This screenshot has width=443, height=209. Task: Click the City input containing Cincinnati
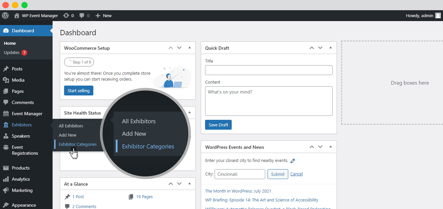pos(240,174)
